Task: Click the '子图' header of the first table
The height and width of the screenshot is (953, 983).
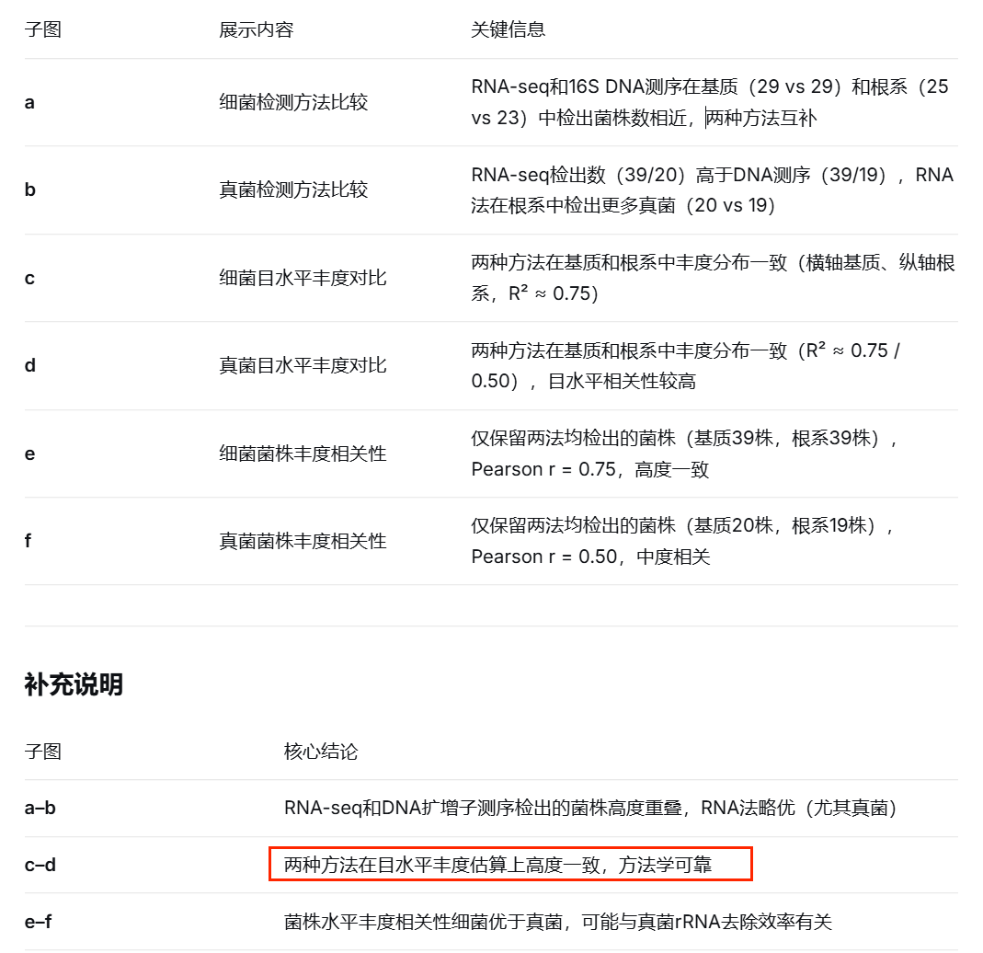Action: click(42, 29)
